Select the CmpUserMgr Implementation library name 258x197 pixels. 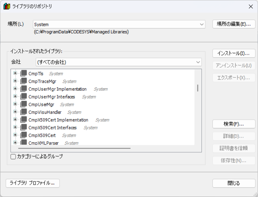(57, 89)
